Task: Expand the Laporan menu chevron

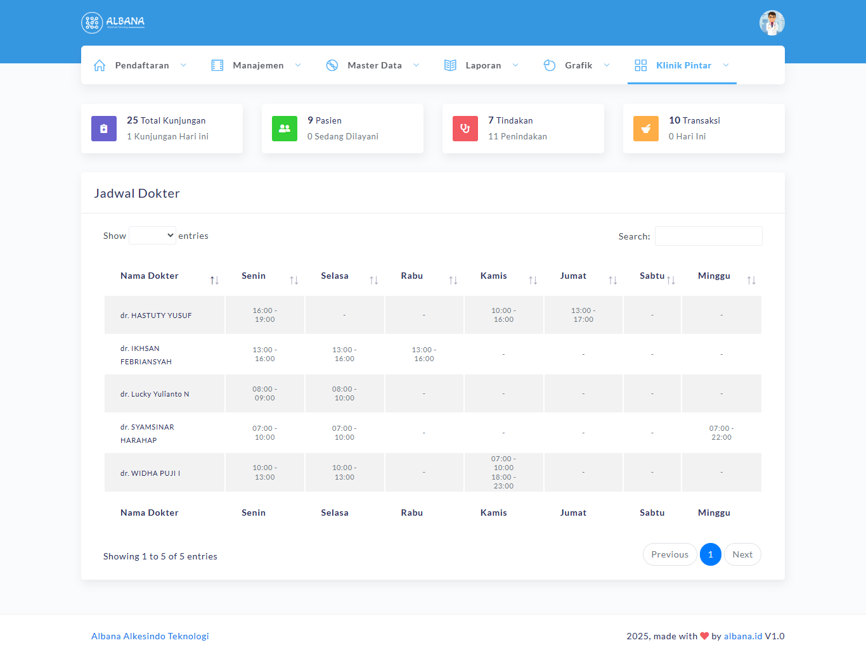Action: coord(515,65)
